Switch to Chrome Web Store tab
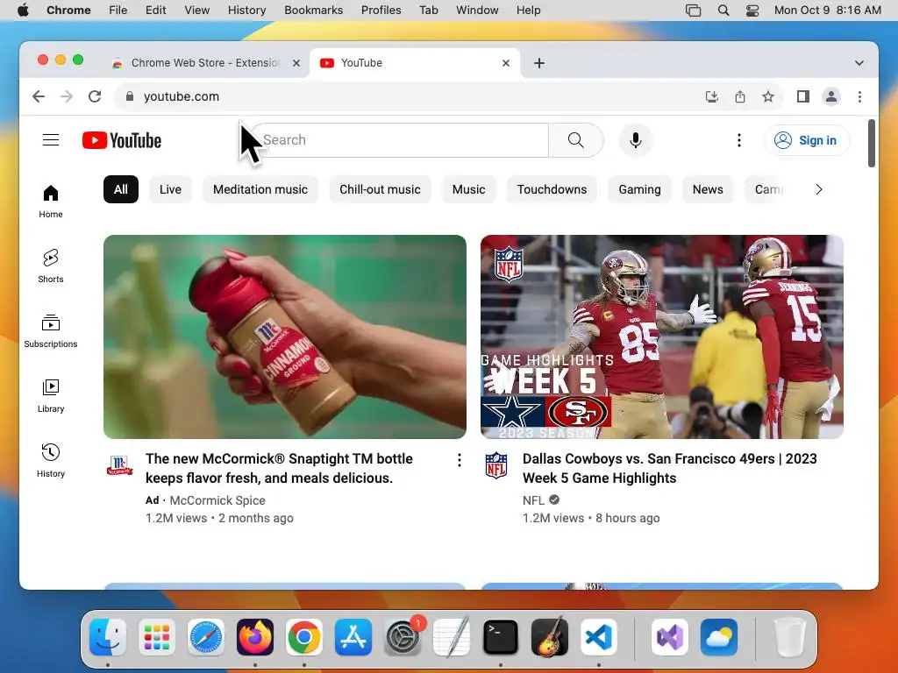 (x=205, y=63)
